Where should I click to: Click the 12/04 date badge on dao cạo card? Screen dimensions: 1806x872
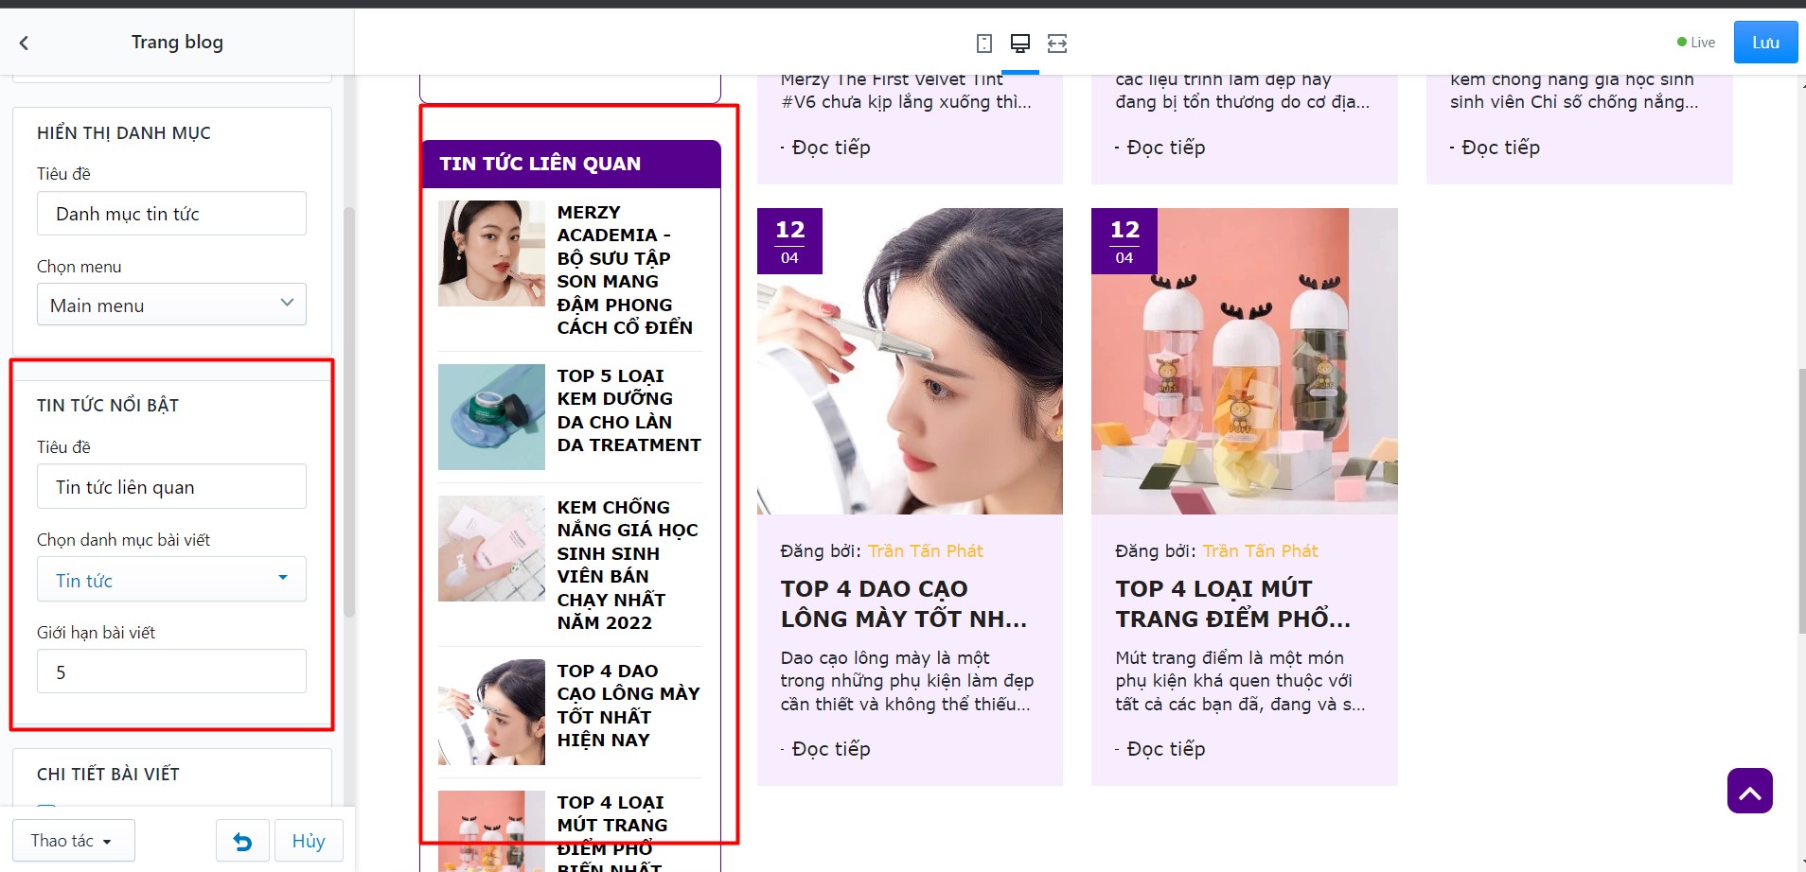[789, 241]
